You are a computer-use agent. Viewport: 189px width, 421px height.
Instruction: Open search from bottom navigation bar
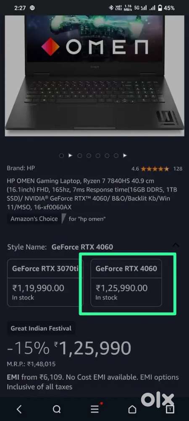[x=57, y=409]
